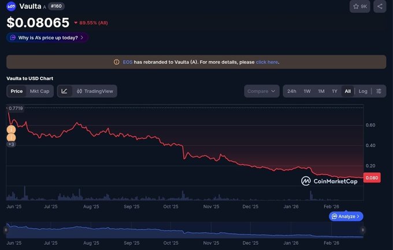Add Vaulta to watchlist with star
This screenshot has width=393, height=250.
tap(360, 7)
